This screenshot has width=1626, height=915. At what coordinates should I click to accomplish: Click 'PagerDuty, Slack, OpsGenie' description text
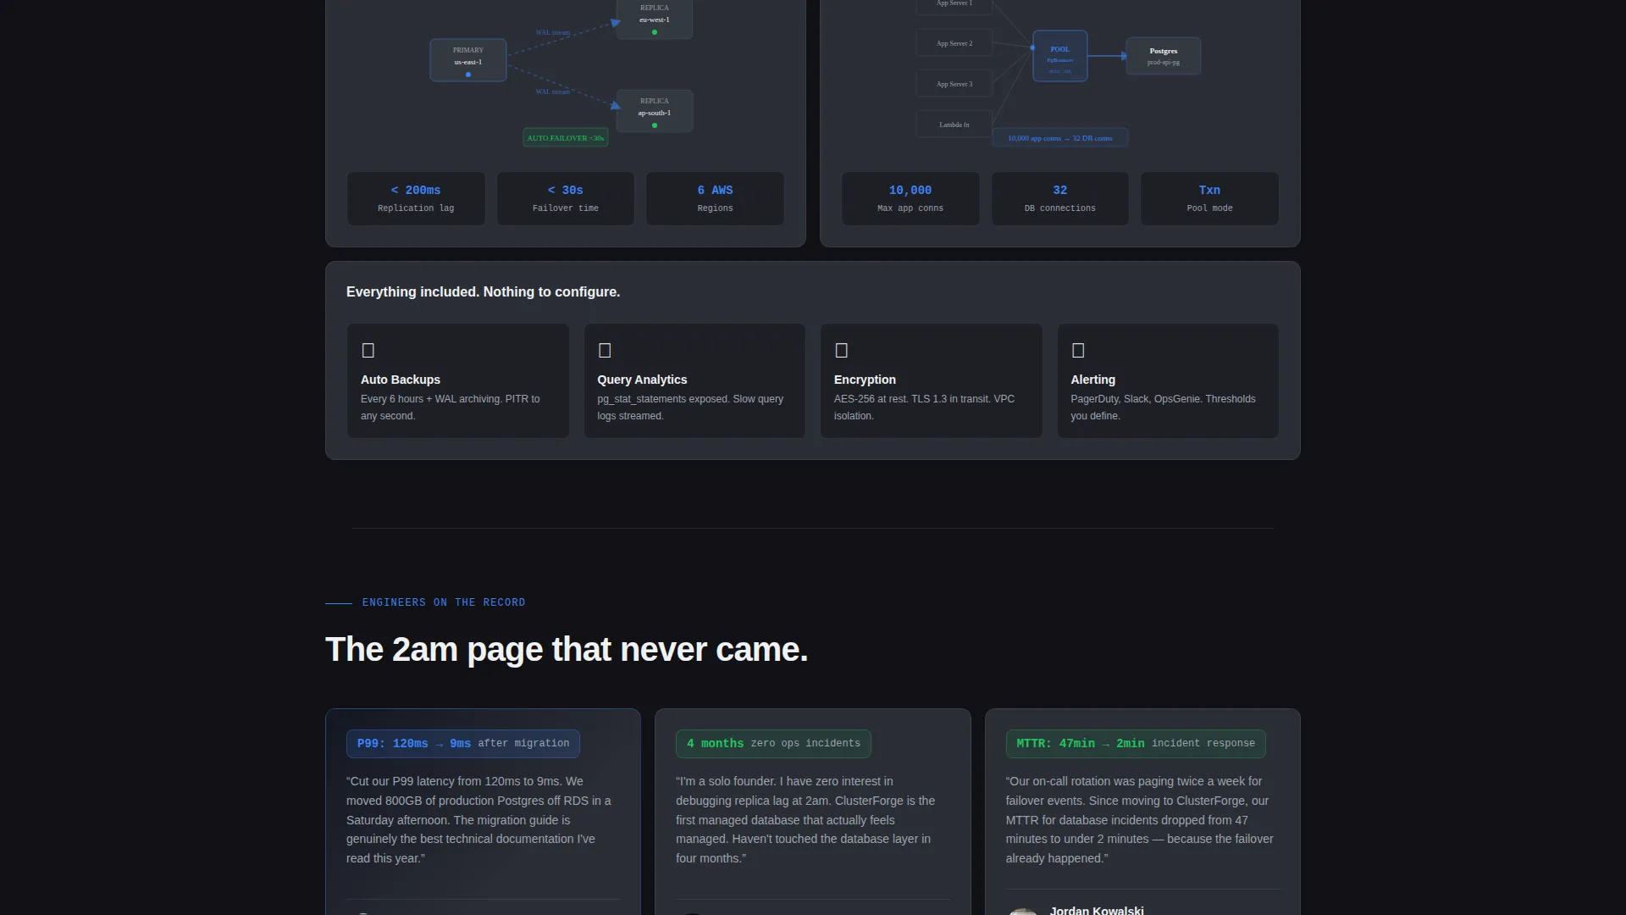pyautogui.click(x=1163, y=408)
